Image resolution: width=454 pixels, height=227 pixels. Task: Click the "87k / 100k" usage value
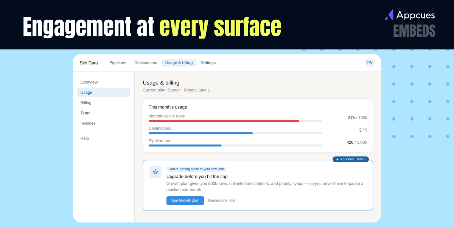(x=358, y=118)
